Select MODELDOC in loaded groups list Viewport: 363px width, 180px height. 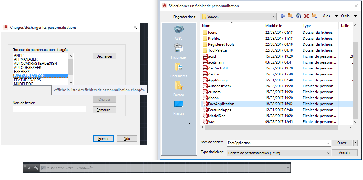[41, 83]
